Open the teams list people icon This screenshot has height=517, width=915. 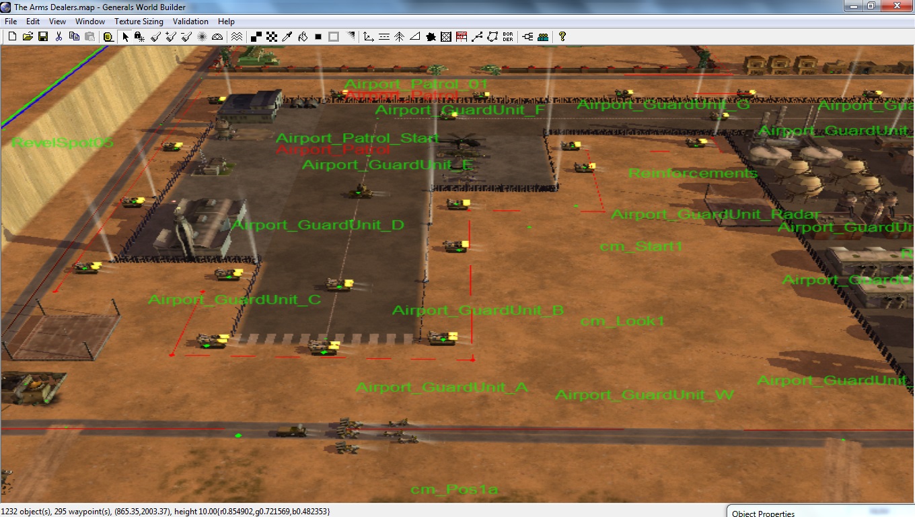point(543,37)
